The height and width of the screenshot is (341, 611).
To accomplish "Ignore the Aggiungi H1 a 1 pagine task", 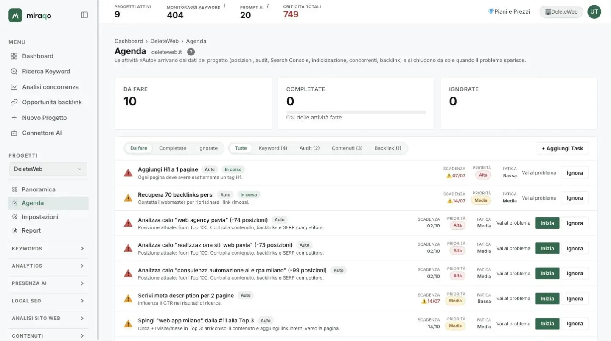I will 575,173.
